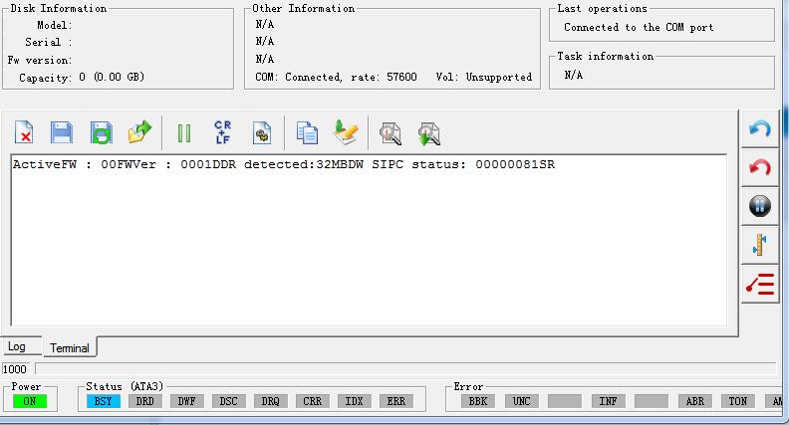
Task: Toggle the CR+LF line ending option
Action: click(x=222, y=132)
